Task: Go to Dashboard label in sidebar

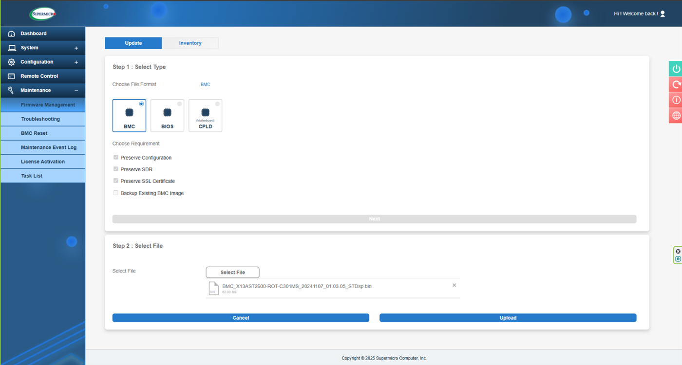Action: click(34, 34)
